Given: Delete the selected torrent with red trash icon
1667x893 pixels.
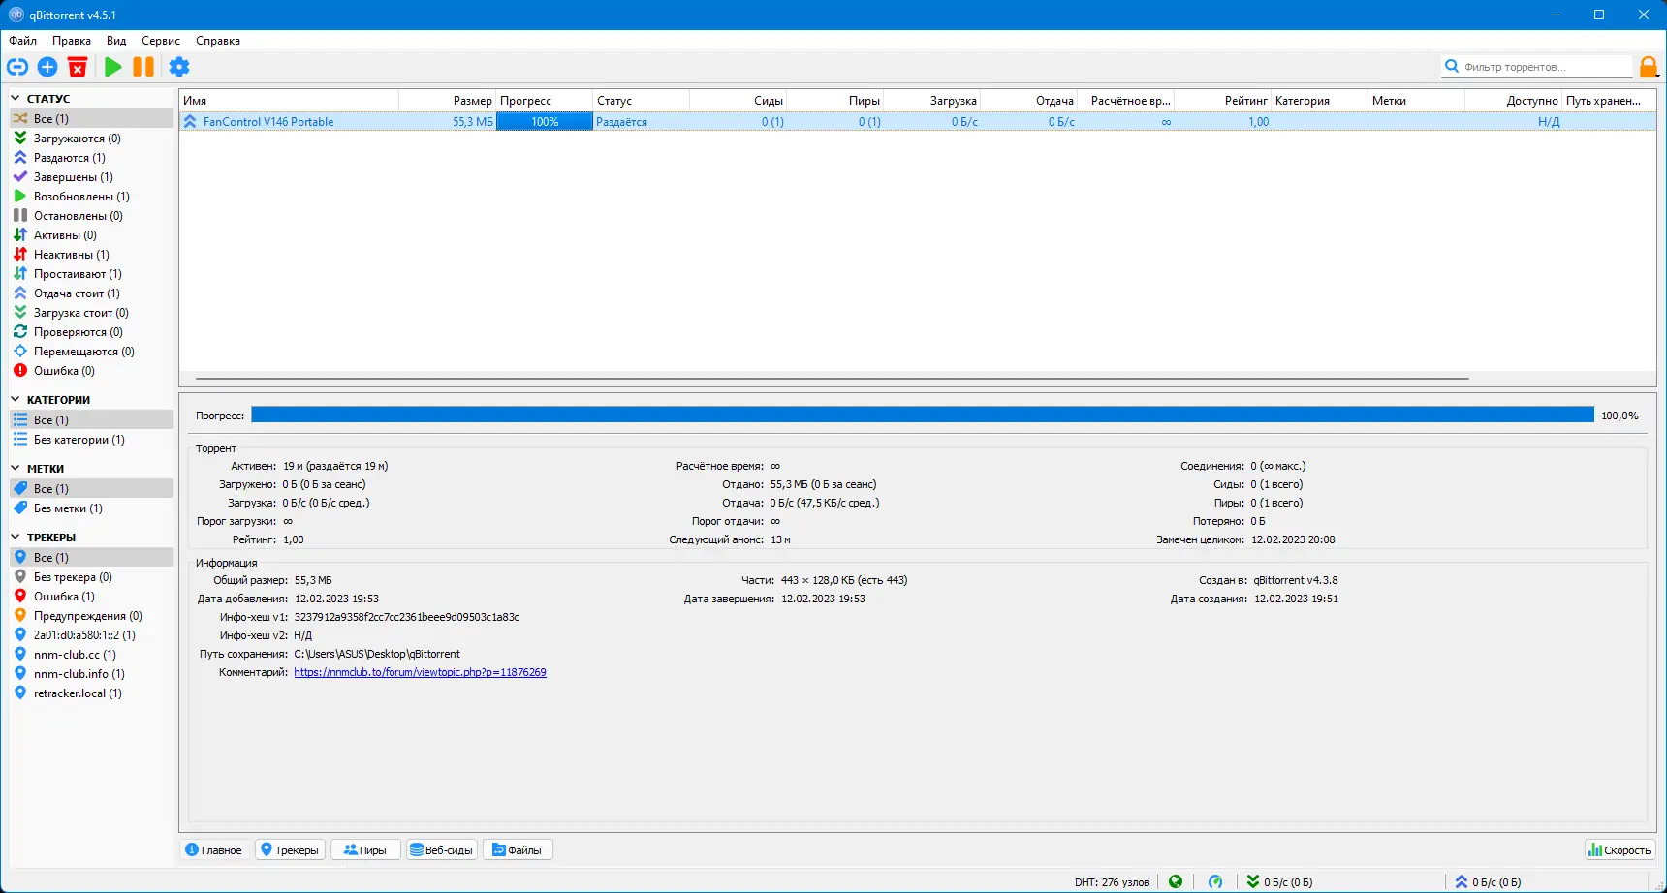Looking at the screenshot, I should pyautogui.click(x=78, y=67).
